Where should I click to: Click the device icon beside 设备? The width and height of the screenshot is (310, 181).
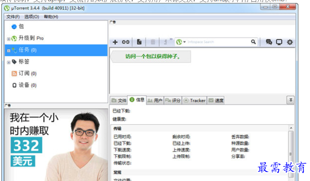(x=14, y=85)
